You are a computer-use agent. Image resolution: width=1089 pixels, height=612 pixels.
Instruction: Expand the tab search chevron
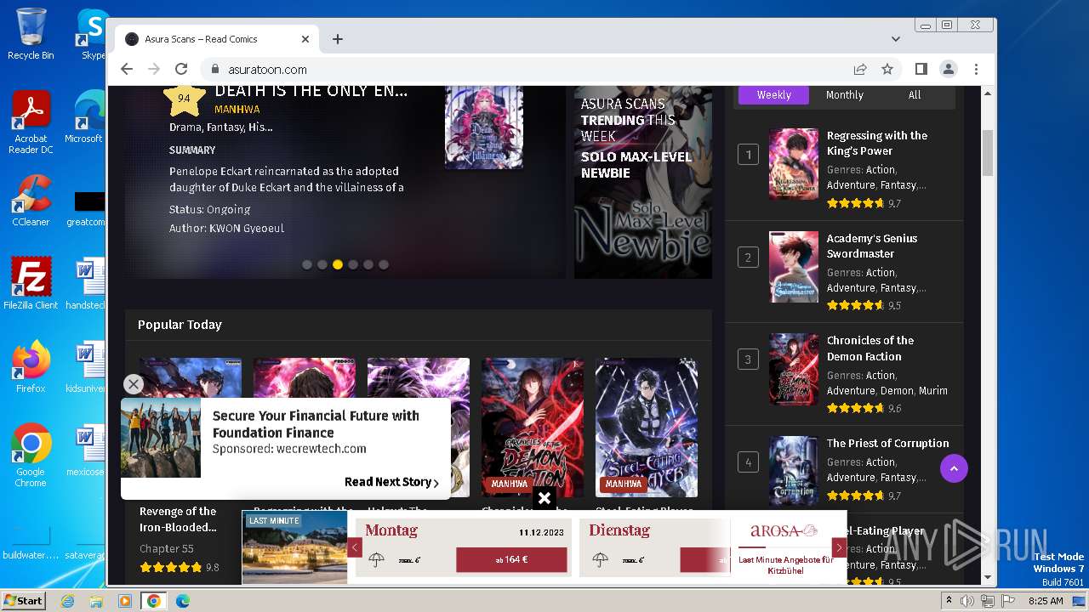(x=896, y=39)
